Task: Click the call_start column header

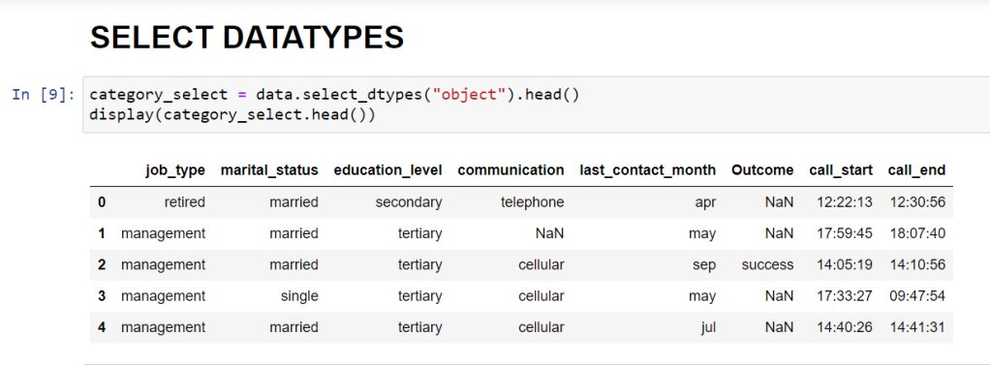Action: pyautogui.click(x=841, y=169)
